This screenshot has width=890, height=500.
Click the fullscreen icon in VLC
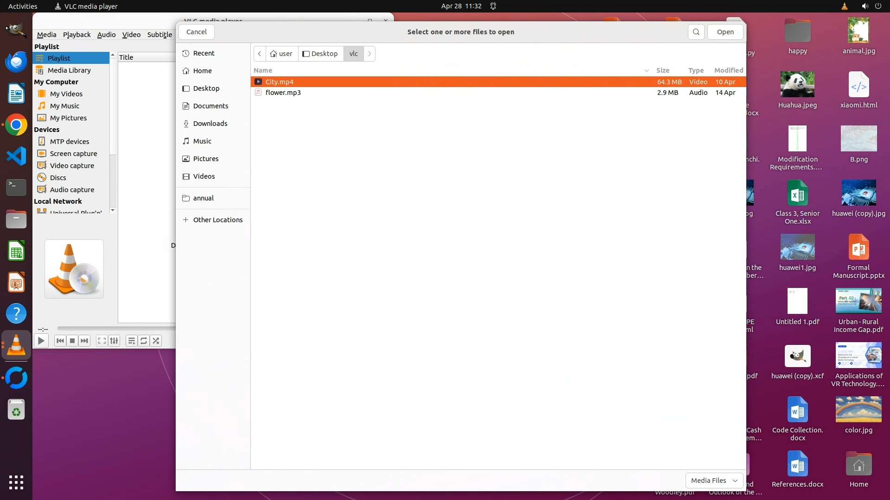pyautogui.click(x=102, y=341)
